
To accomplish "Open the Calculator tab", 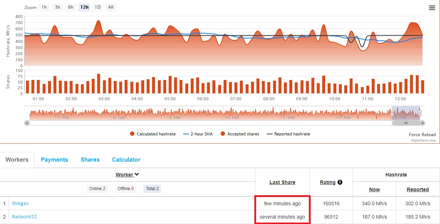I will coord(126,160).
